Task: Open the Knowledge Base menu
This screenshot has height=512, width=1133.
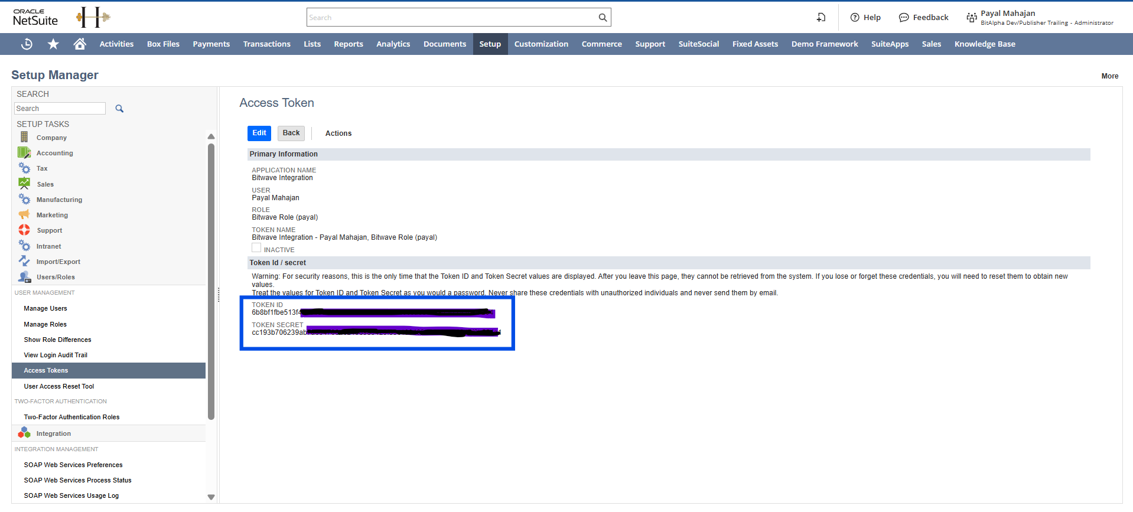Action: pyautogui.click(x=985, y=44)
